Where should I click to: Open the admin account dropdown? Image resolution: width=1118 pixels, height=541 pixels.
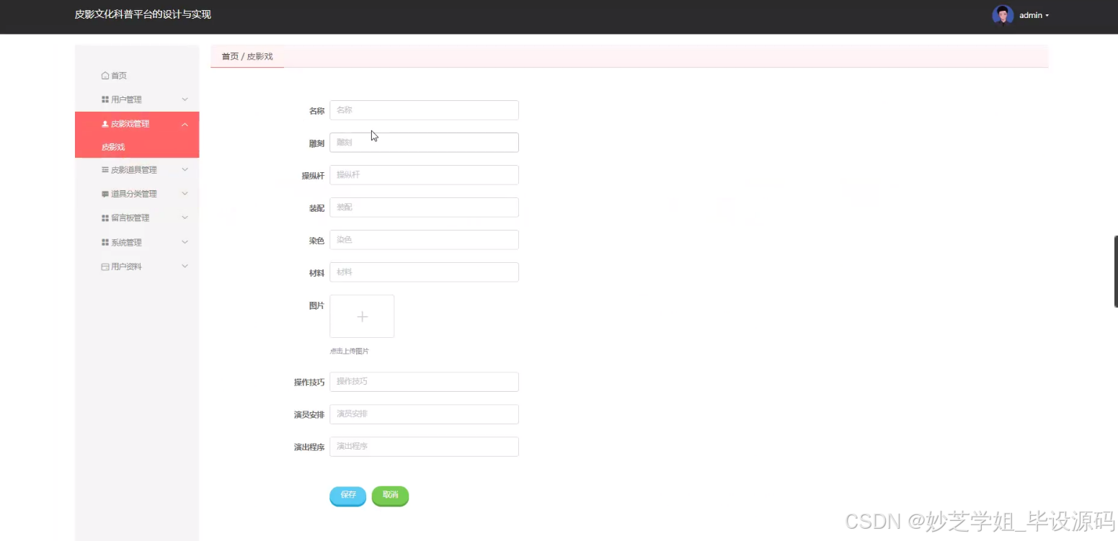tap(1034, 15)
